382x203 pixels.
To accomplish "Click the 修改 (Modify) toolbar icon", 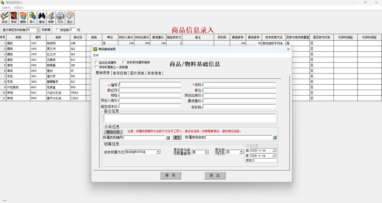I will tap(14, 17).
